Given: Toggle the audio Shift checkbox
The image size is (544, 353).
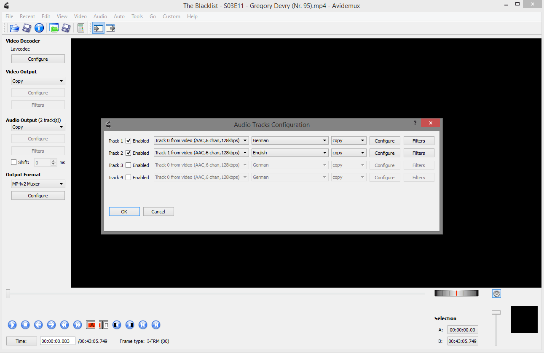Looking at the screenshot, I should pos(14,162).
